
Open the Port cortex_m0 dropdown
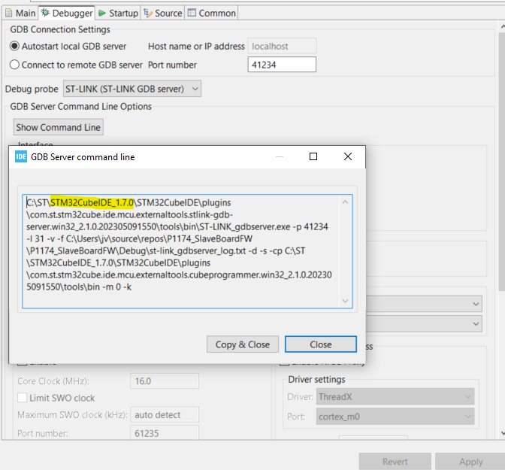coord(395,417)
